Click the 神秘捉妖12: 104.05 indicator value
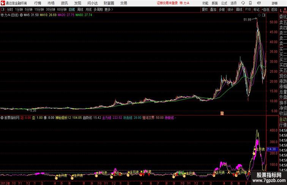287x185 pixels. click(x=69, y=118)
